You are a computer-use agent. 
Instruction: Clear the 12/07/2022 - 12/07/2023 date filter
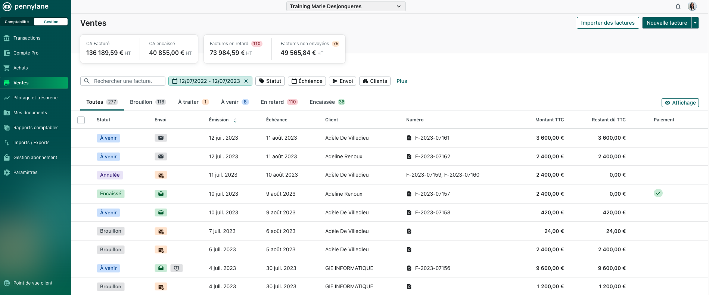click(x=246, y=81)
